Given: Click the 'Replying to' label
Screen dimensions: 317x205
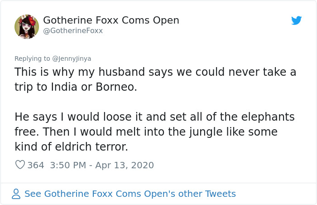Looking at the screenshot, I should coord(32,59).
